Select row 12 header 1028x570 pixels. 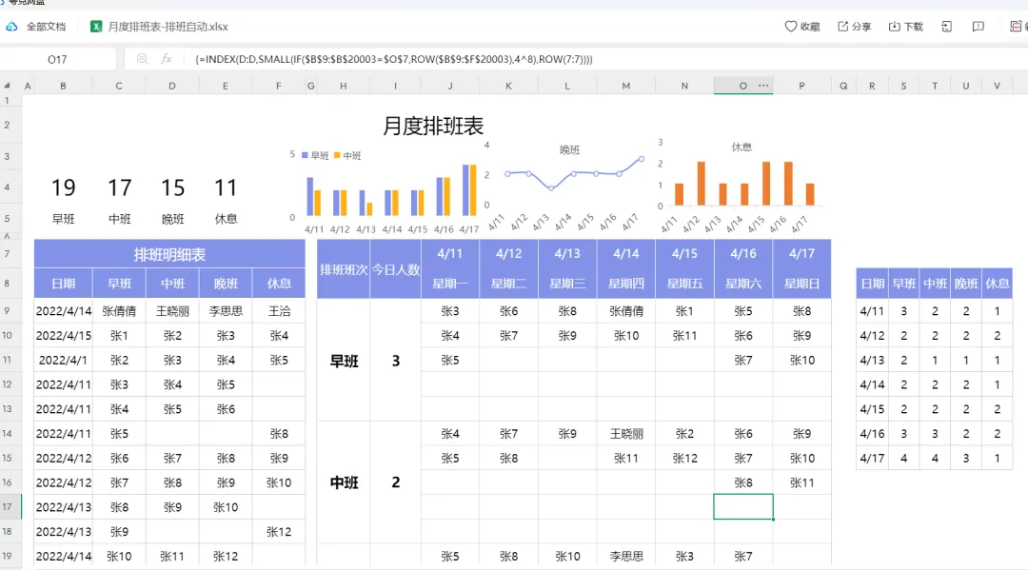(x=8, y=384)
